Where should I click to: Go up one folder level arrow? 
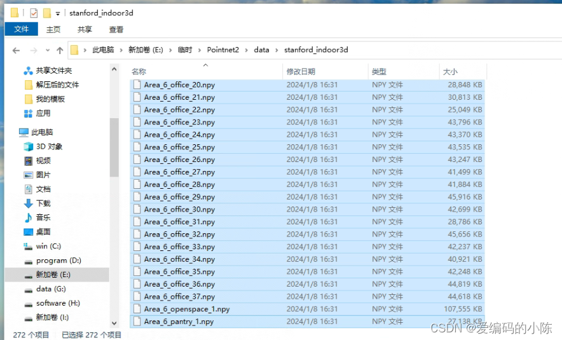coord(60,50)
